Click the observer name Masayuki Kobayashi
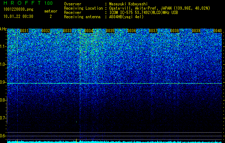225x143 pixels. coord(128,4)
